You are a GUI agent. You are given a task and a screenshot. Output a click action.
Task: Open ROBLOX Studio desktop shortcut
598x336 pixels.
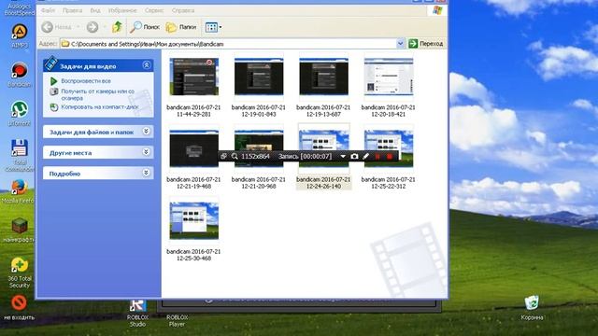coord(137,314)
